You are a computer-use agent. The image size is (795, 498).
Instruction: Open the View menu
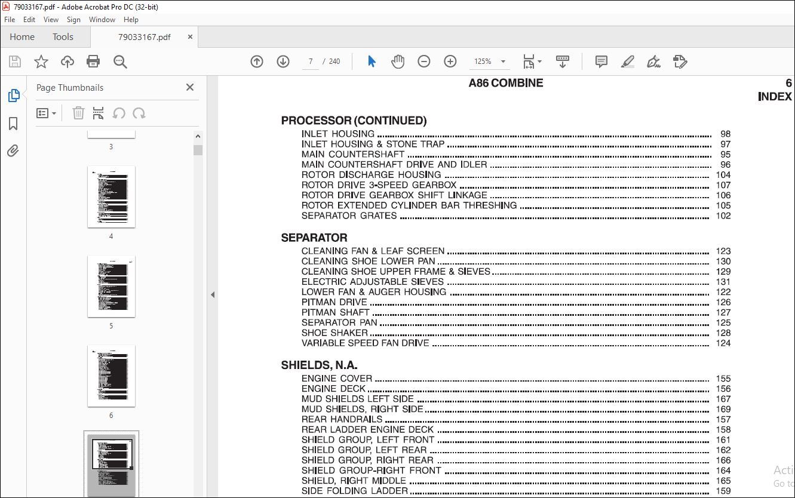pyautogui.click(x=51, y=20)
